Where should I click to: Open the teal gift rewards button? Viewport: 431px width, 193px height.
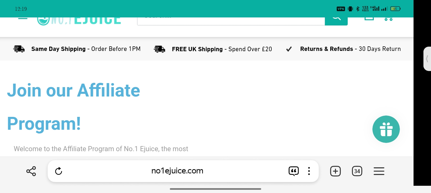386,129
